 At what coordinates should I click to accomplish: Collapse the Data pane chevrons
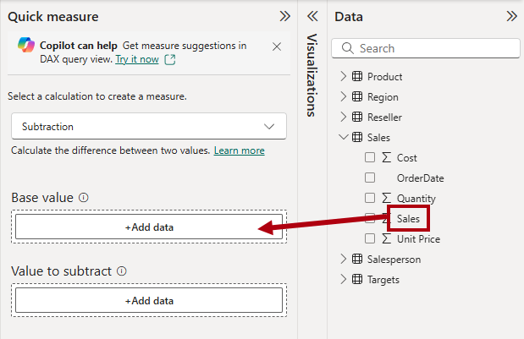click(511, 16)
